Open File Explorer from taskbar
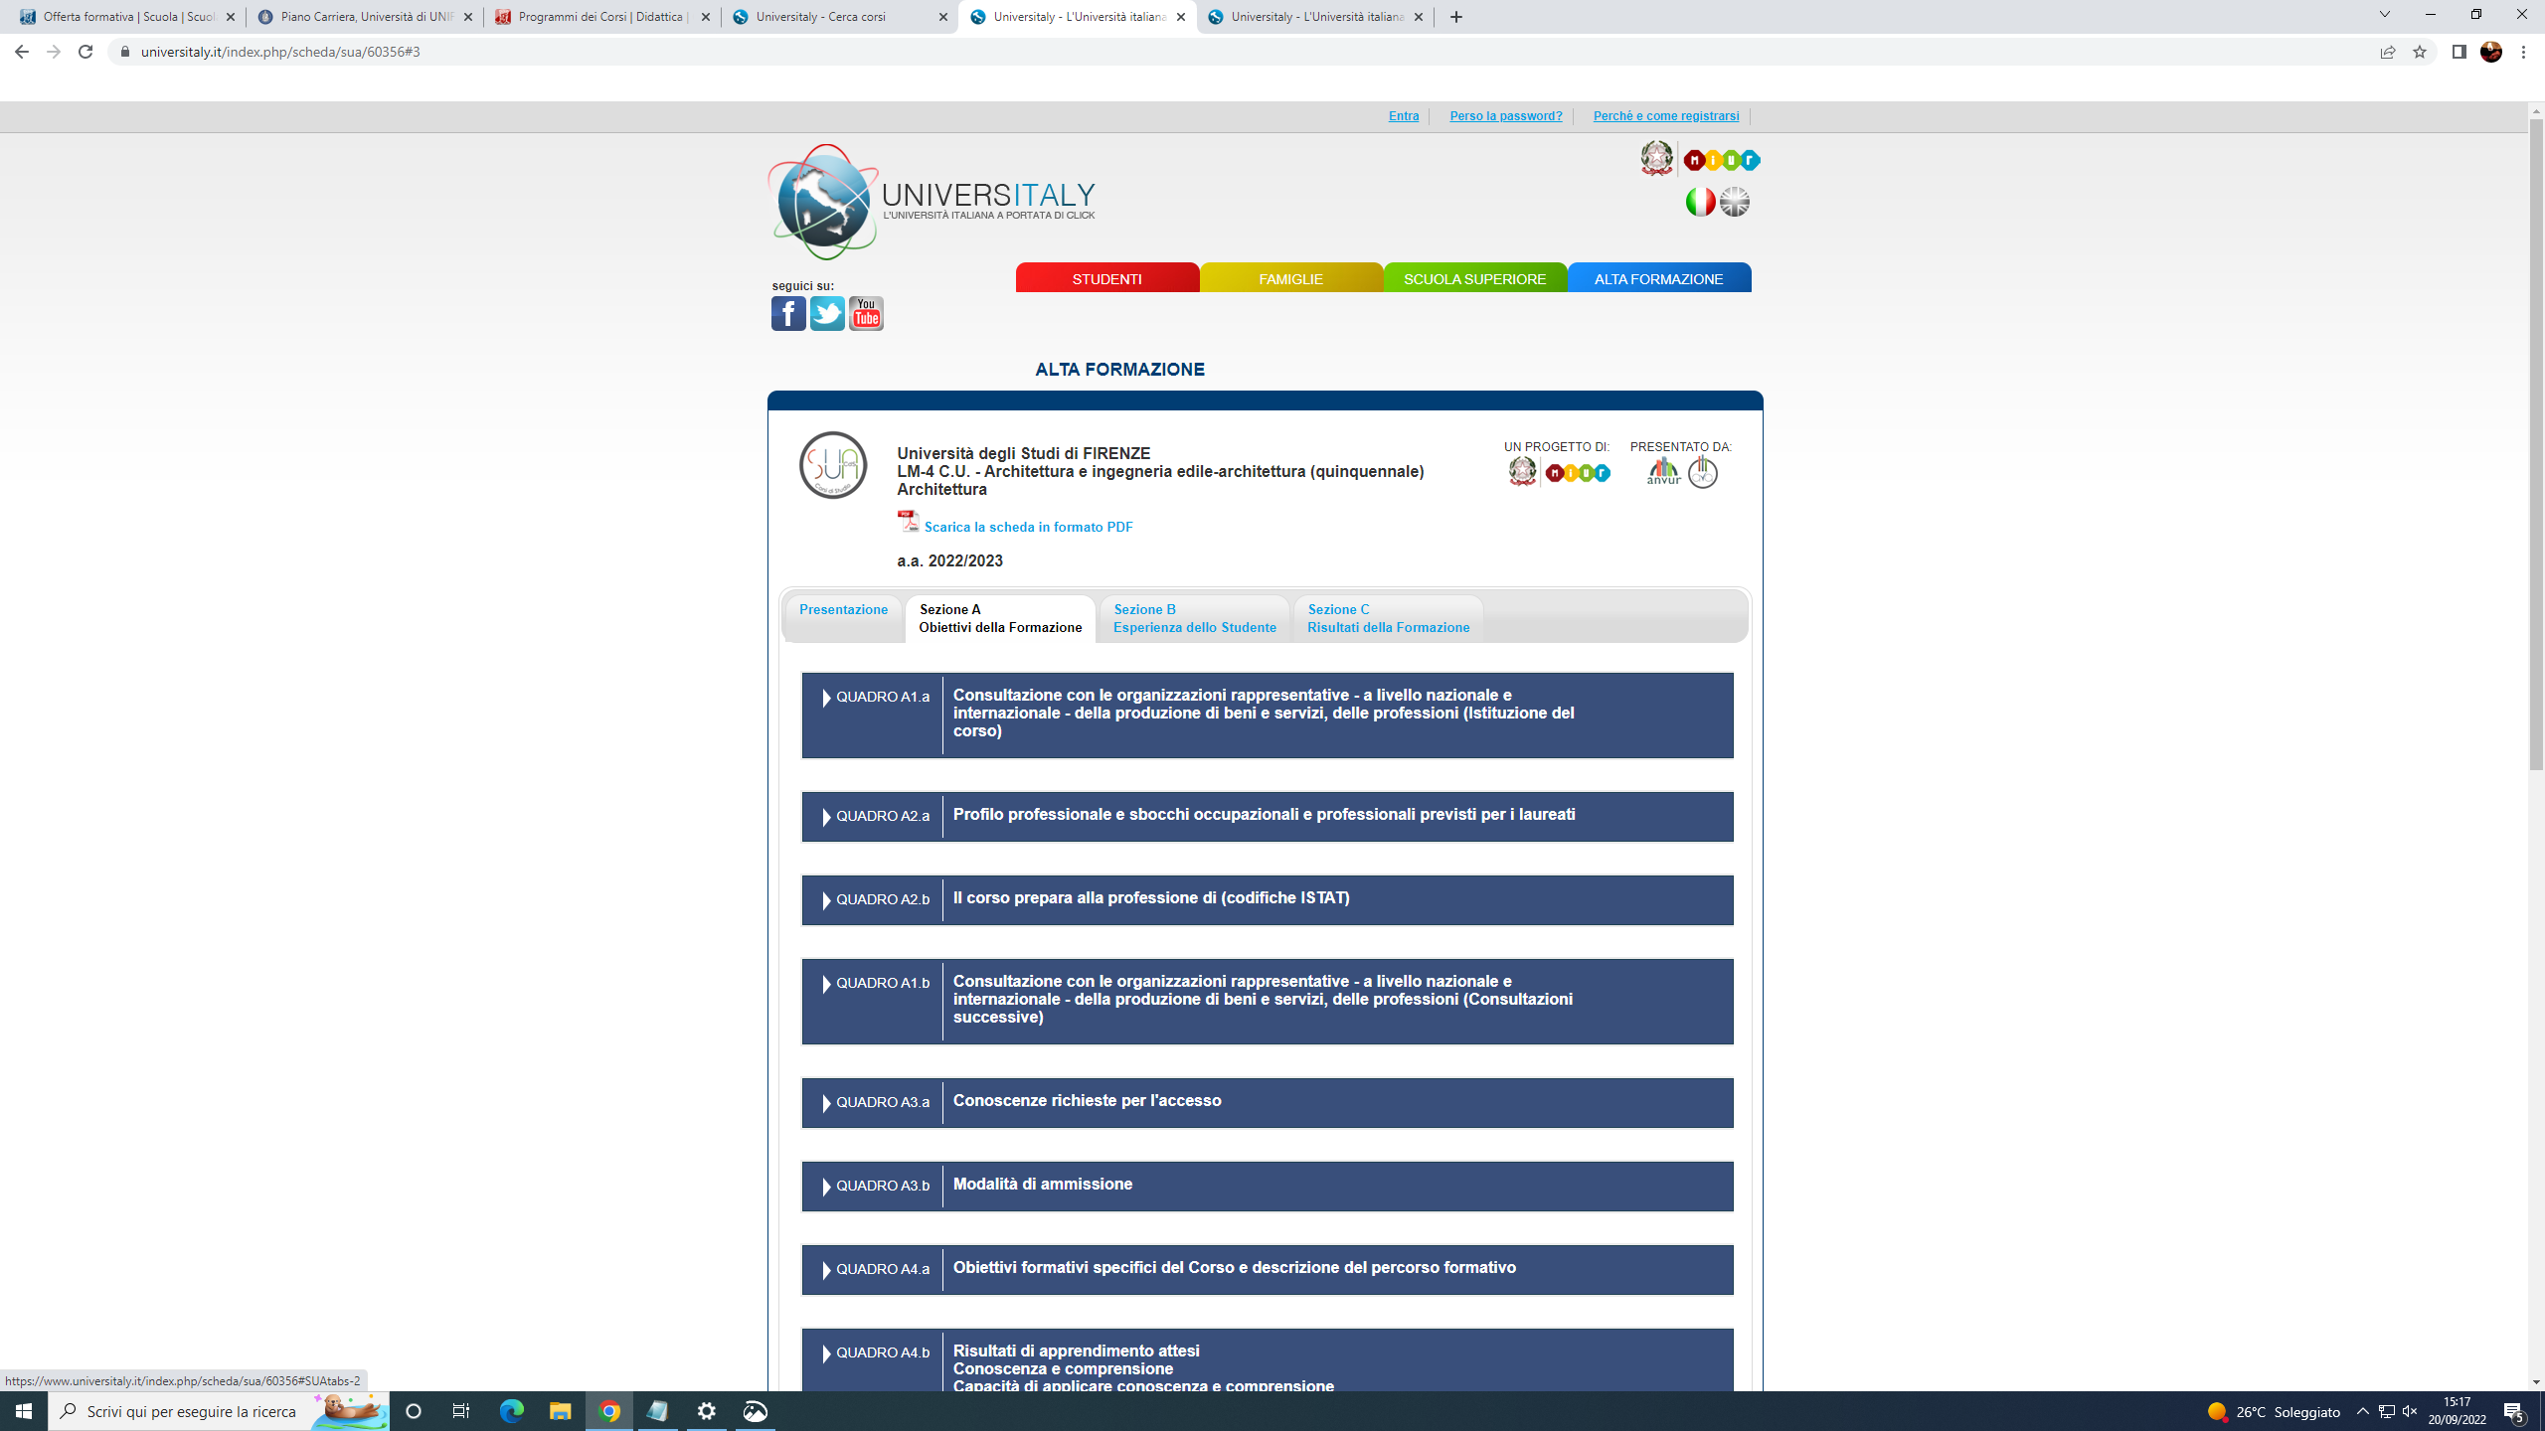2545x1431 pixels. coord(561,1411)
